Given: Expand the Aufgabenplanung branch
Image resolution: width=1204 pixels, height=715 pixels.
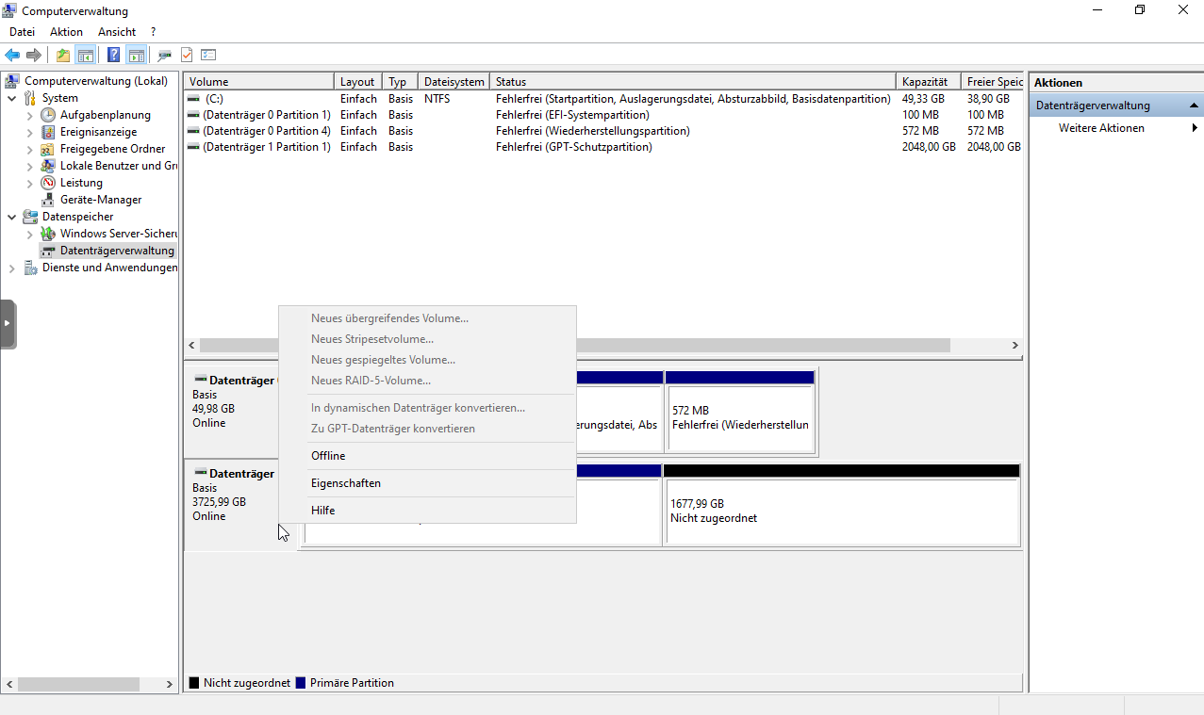Looking at the screenshot, I should click(x=29, y=115).
